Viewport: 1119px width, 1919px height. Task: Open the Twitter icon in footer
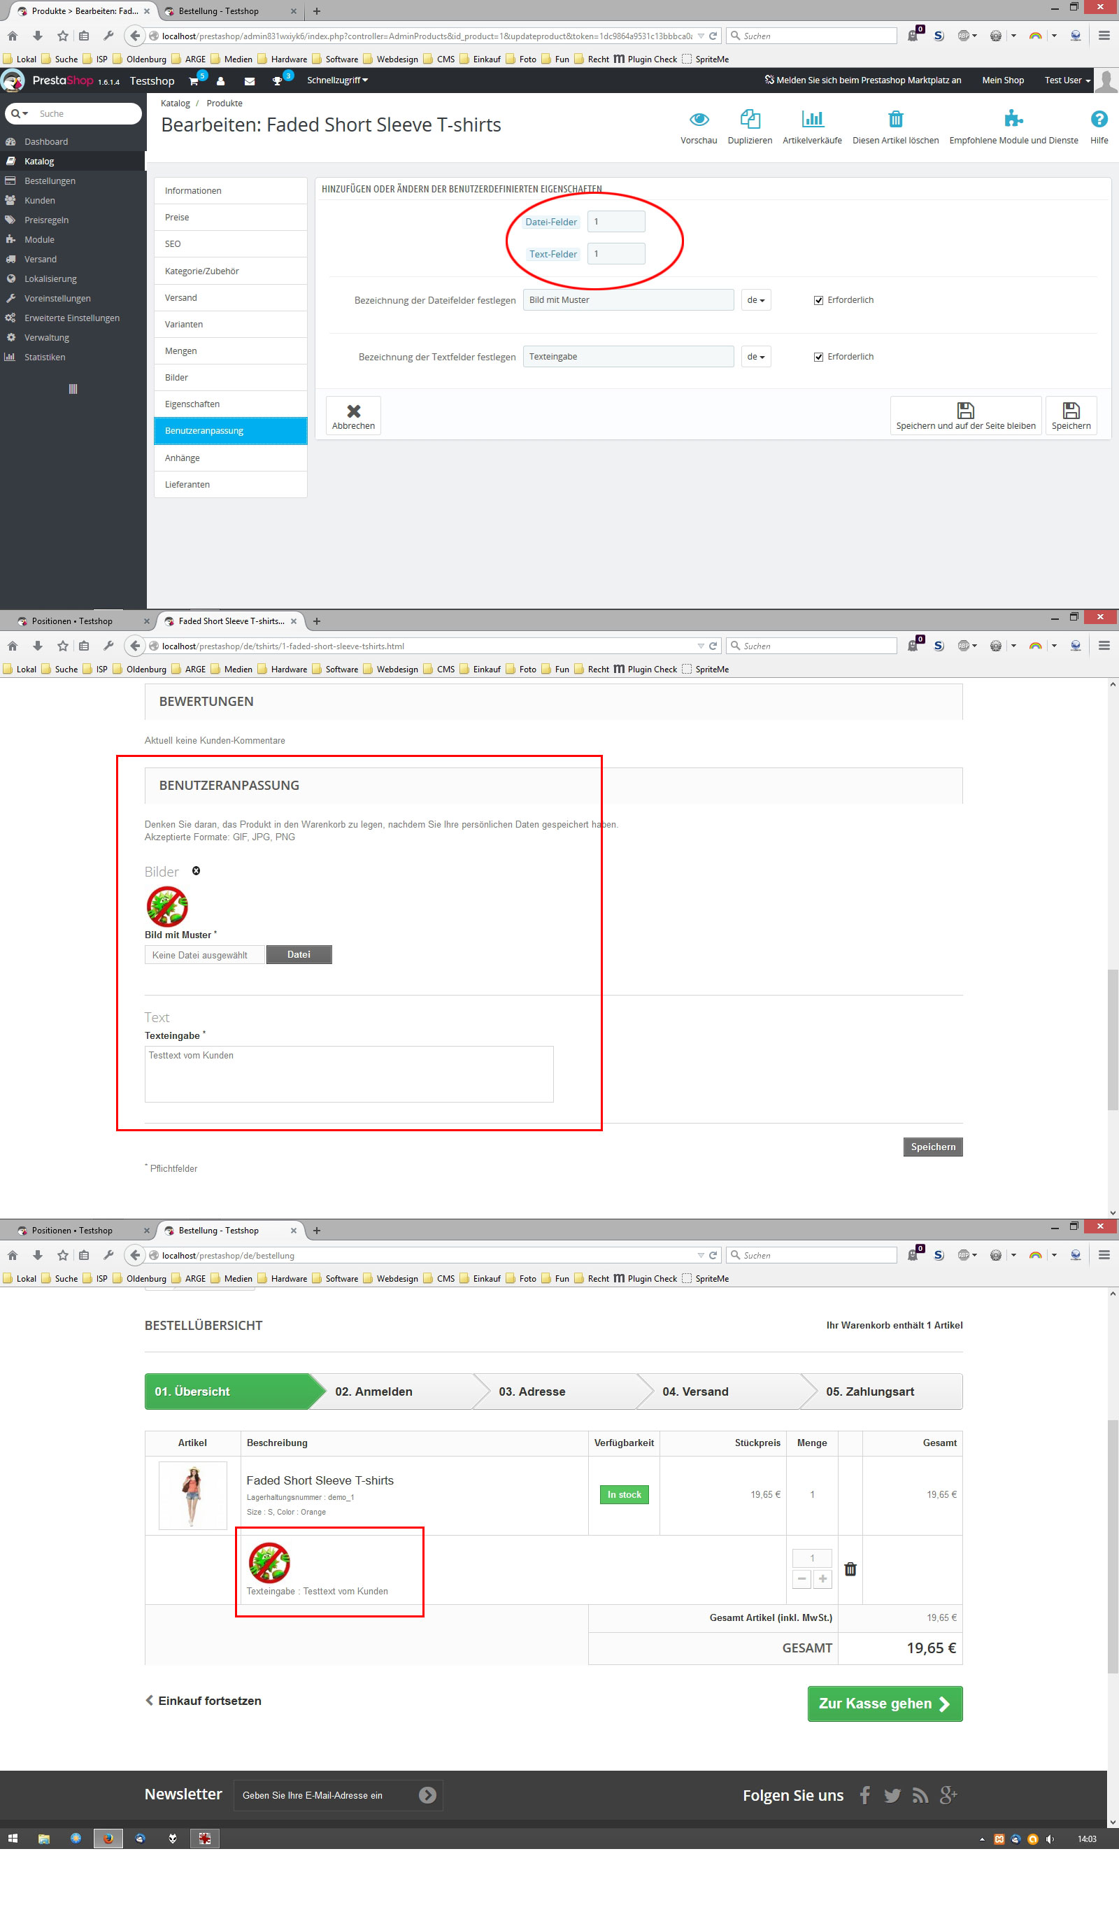(892, 1795)
